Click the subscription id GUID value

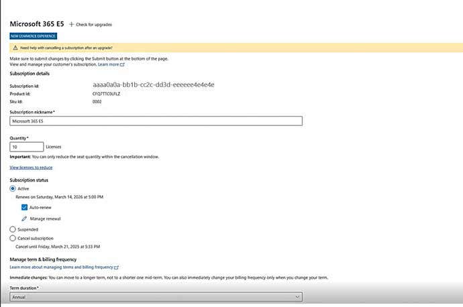153,85
